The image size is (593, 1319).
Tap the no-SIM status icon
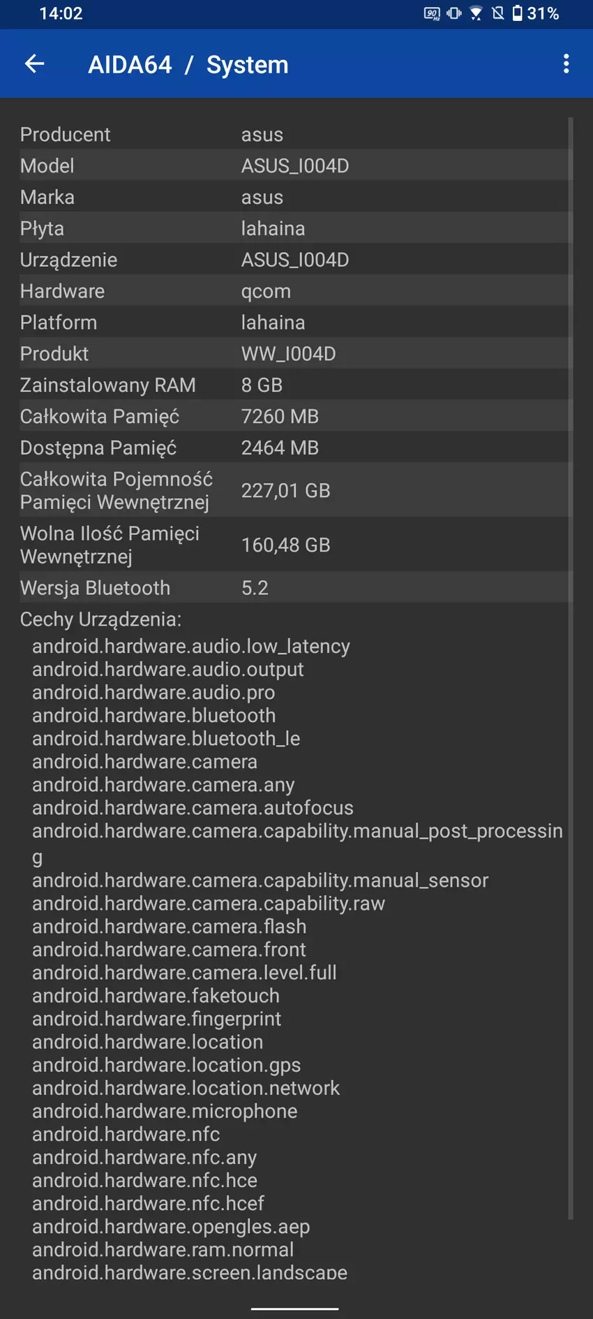(498, 13)
